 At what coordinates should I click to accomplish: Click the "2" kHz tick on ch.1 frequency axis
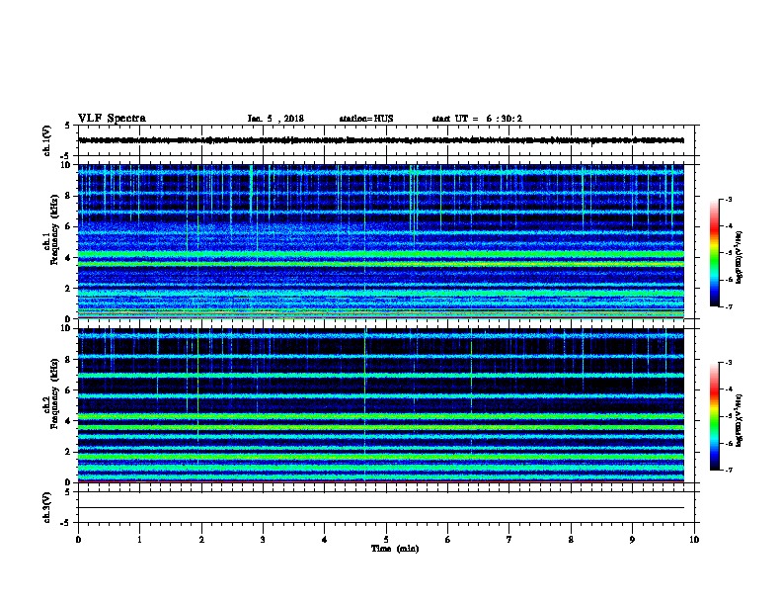69,289
